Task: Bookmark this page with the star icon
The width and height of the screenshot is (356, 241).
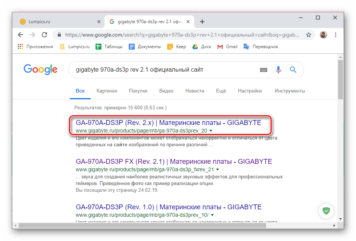Action: (308, 35)
